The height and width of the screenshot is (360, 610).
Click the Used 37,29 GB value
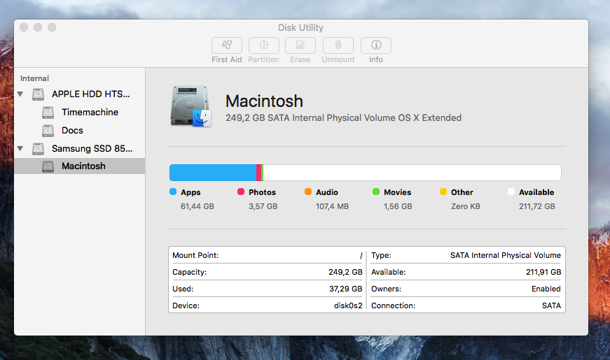coord(346,289)
